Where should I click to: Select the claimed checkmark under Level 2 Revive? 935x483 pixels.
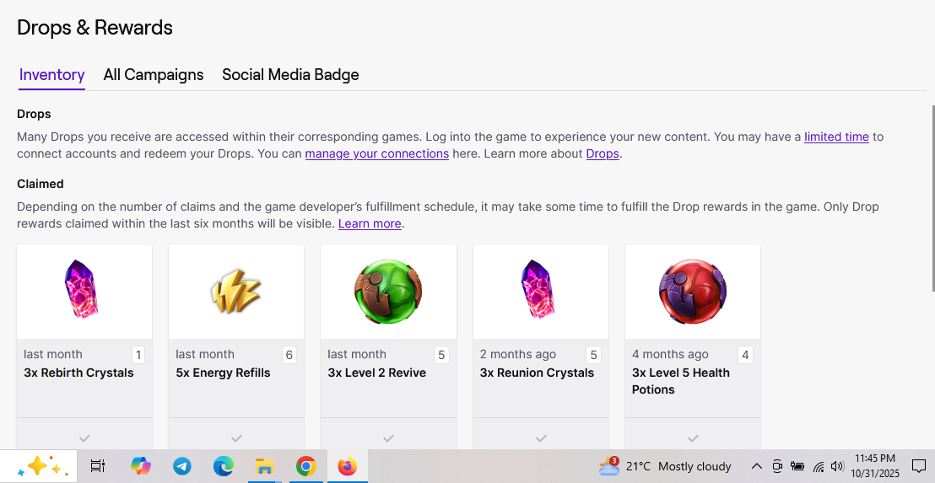[389, 438]
